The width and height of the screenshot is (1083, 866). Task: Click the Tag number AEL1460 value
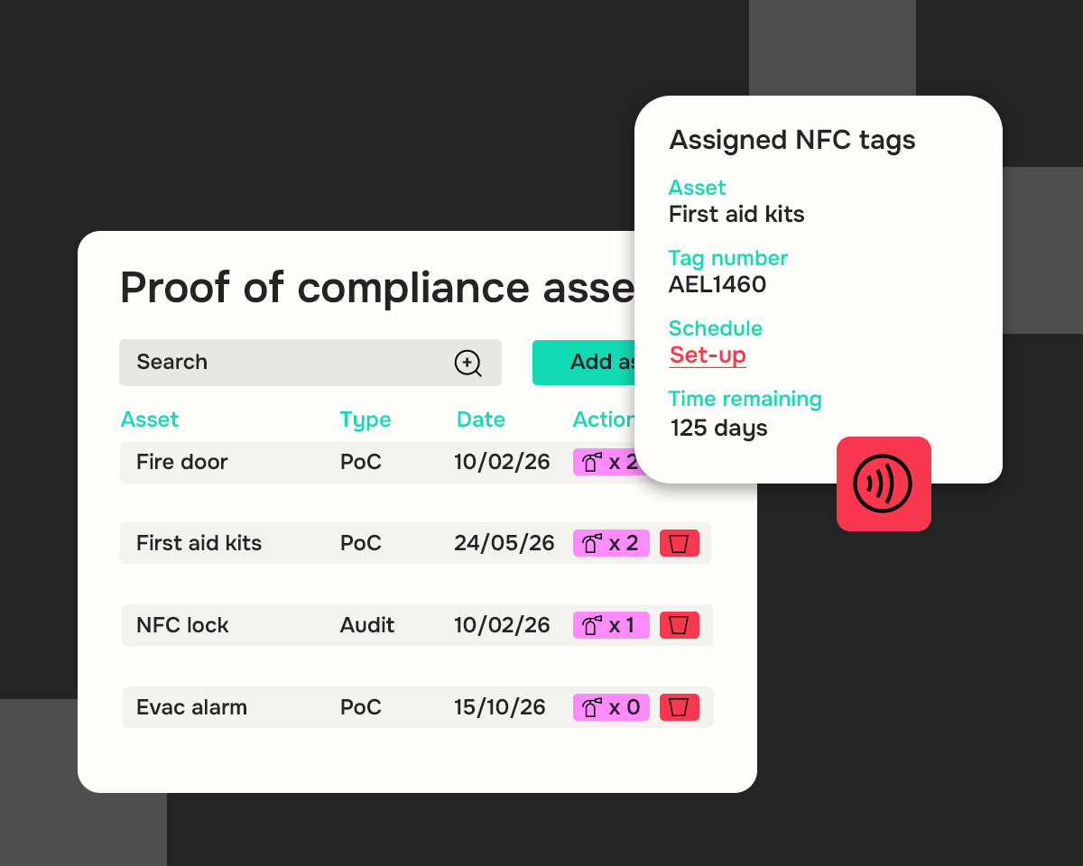[717, 285]
